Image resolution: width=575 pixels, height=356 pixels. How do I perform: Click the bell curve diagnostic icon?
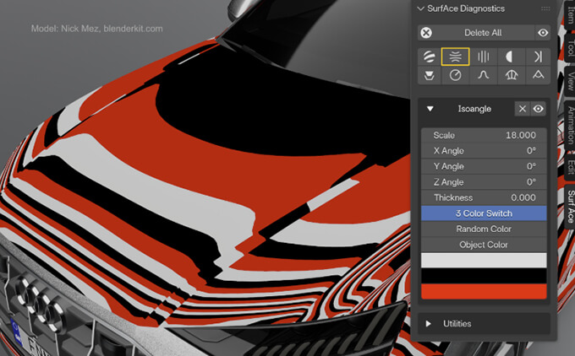coord(484,75)
